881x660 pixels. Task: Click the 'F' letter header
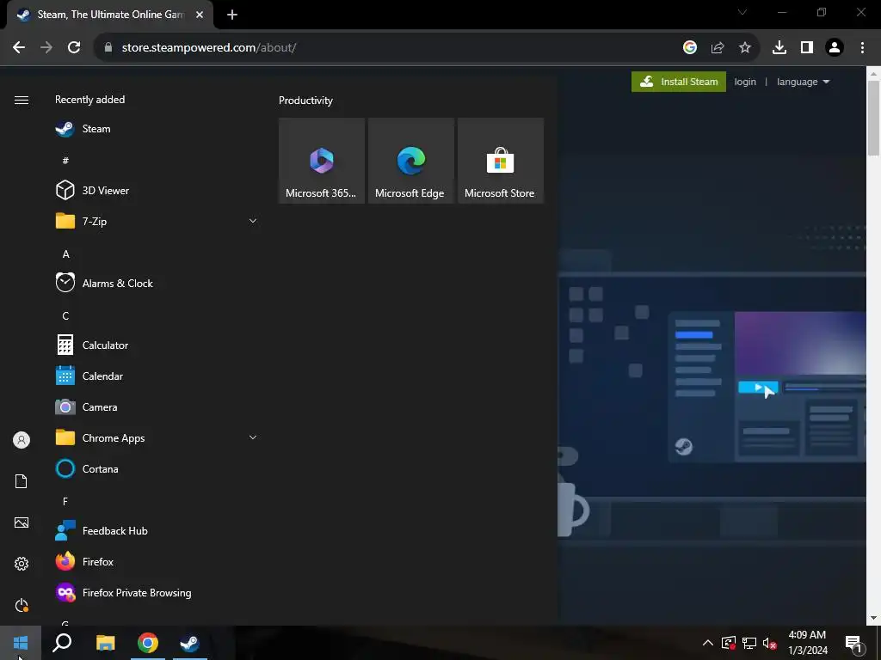pyautogui.click(x=65, y=501)
